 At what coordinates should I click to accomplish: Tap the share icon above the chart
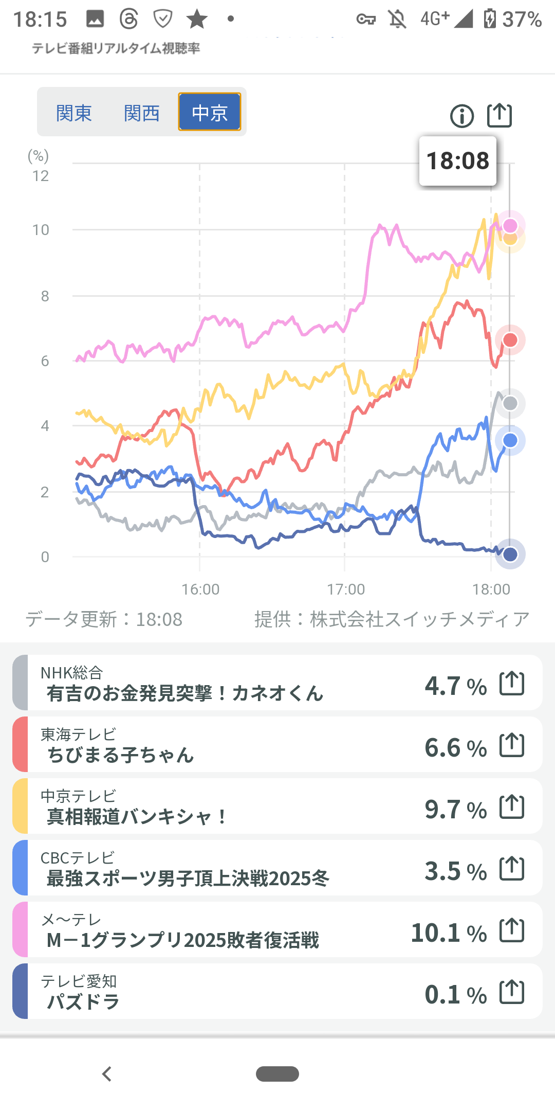tap(499, 115)
